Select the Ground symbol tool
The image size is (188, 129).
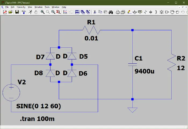(135, 12)
